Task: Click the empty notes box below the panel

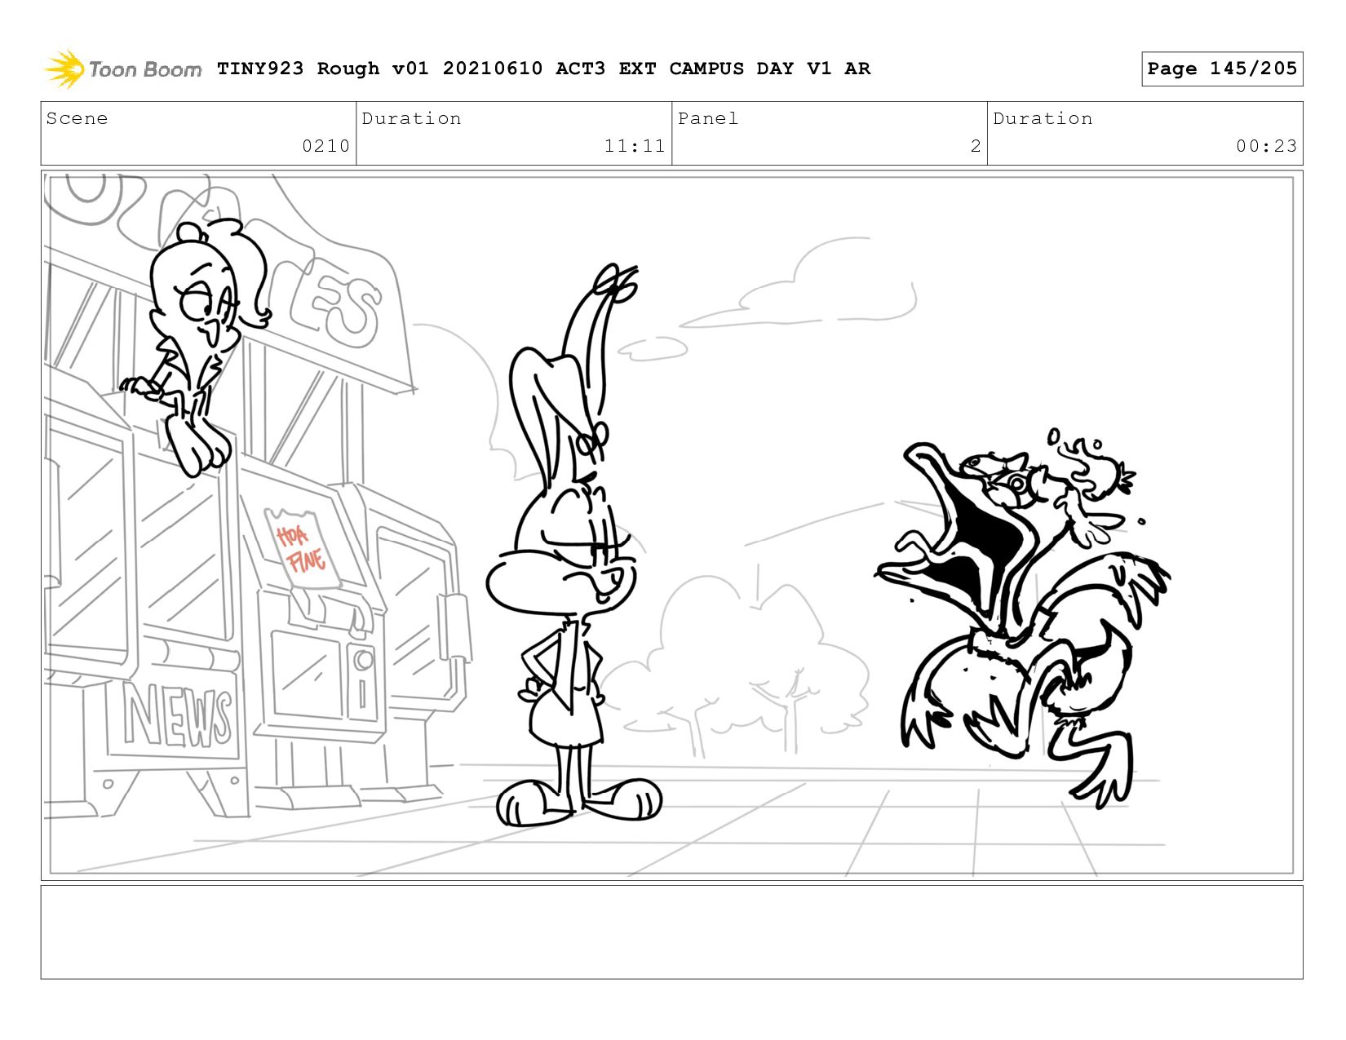Action: 671,932
